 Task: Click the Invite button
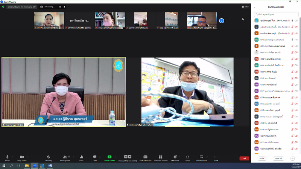(x=262, y=158)
